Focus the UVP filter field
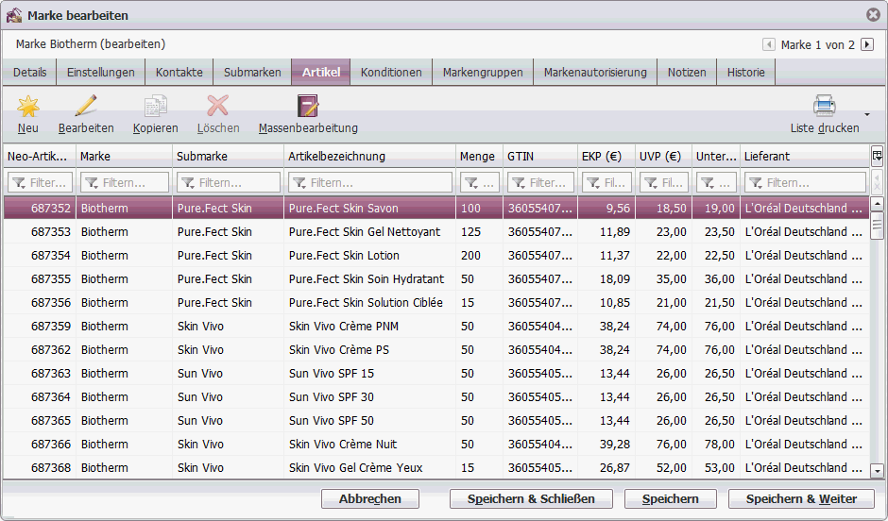888x521 pixels. tap(664, 183)
